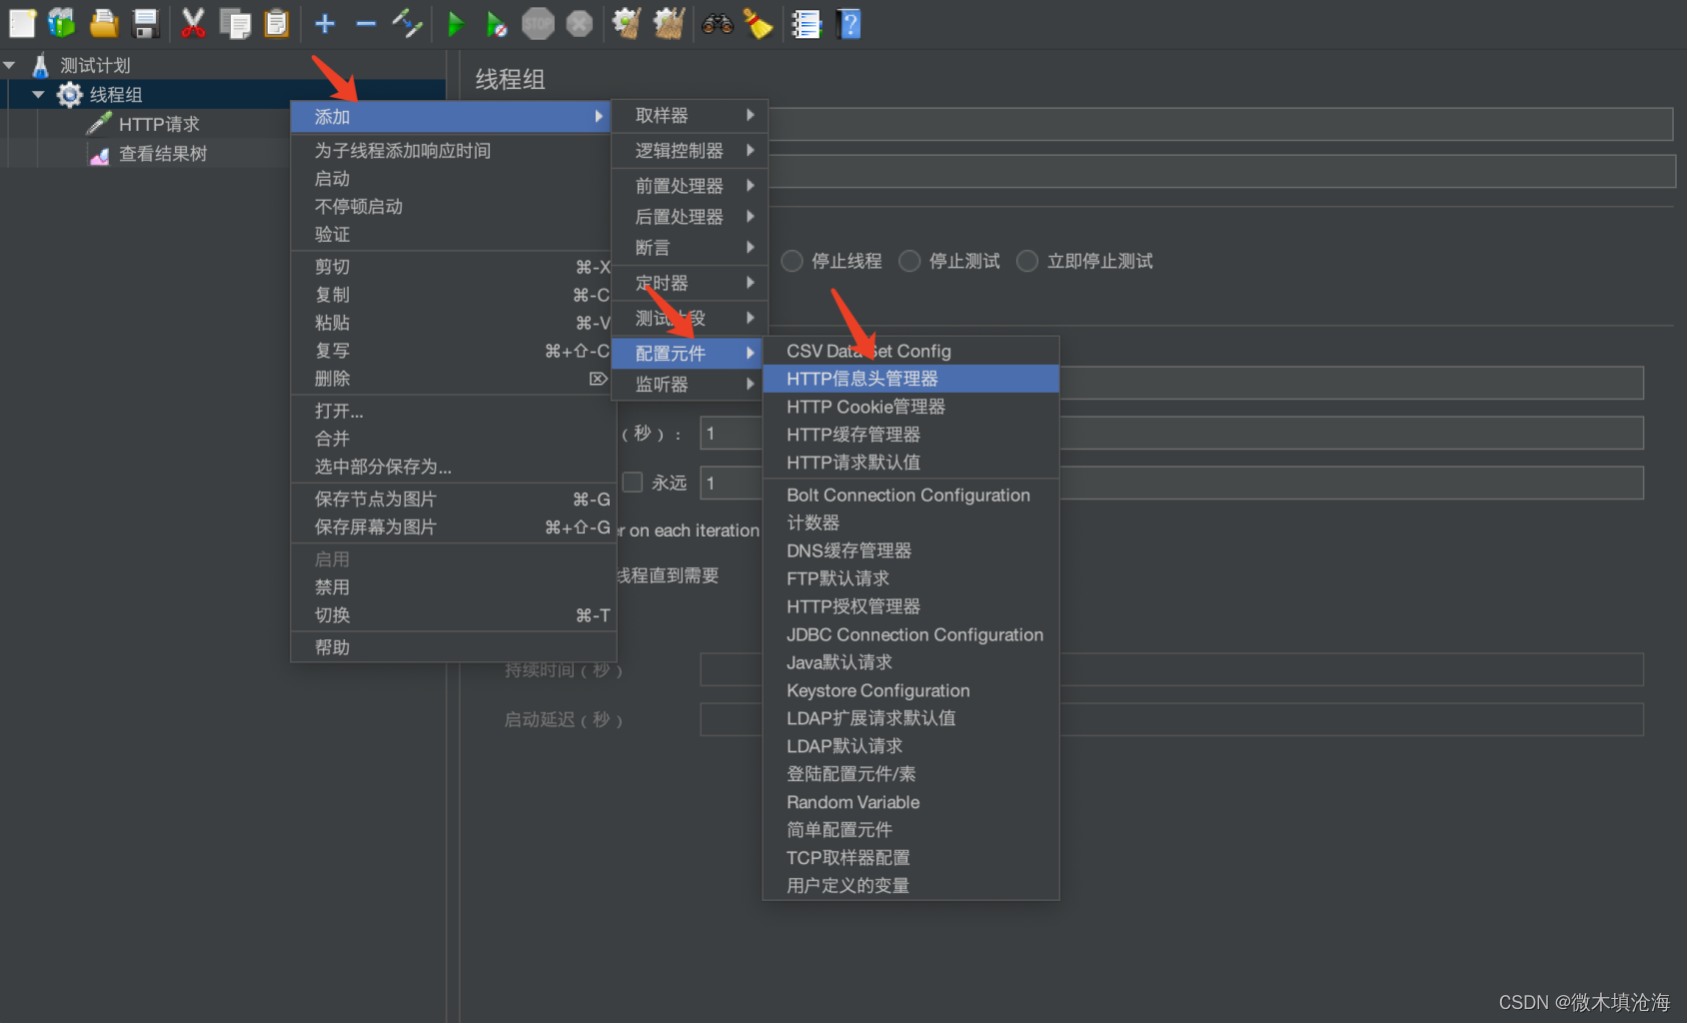Expand all nodes with the plus icon
This screenshot has height=1023, width=1687.
coord(325,23)
